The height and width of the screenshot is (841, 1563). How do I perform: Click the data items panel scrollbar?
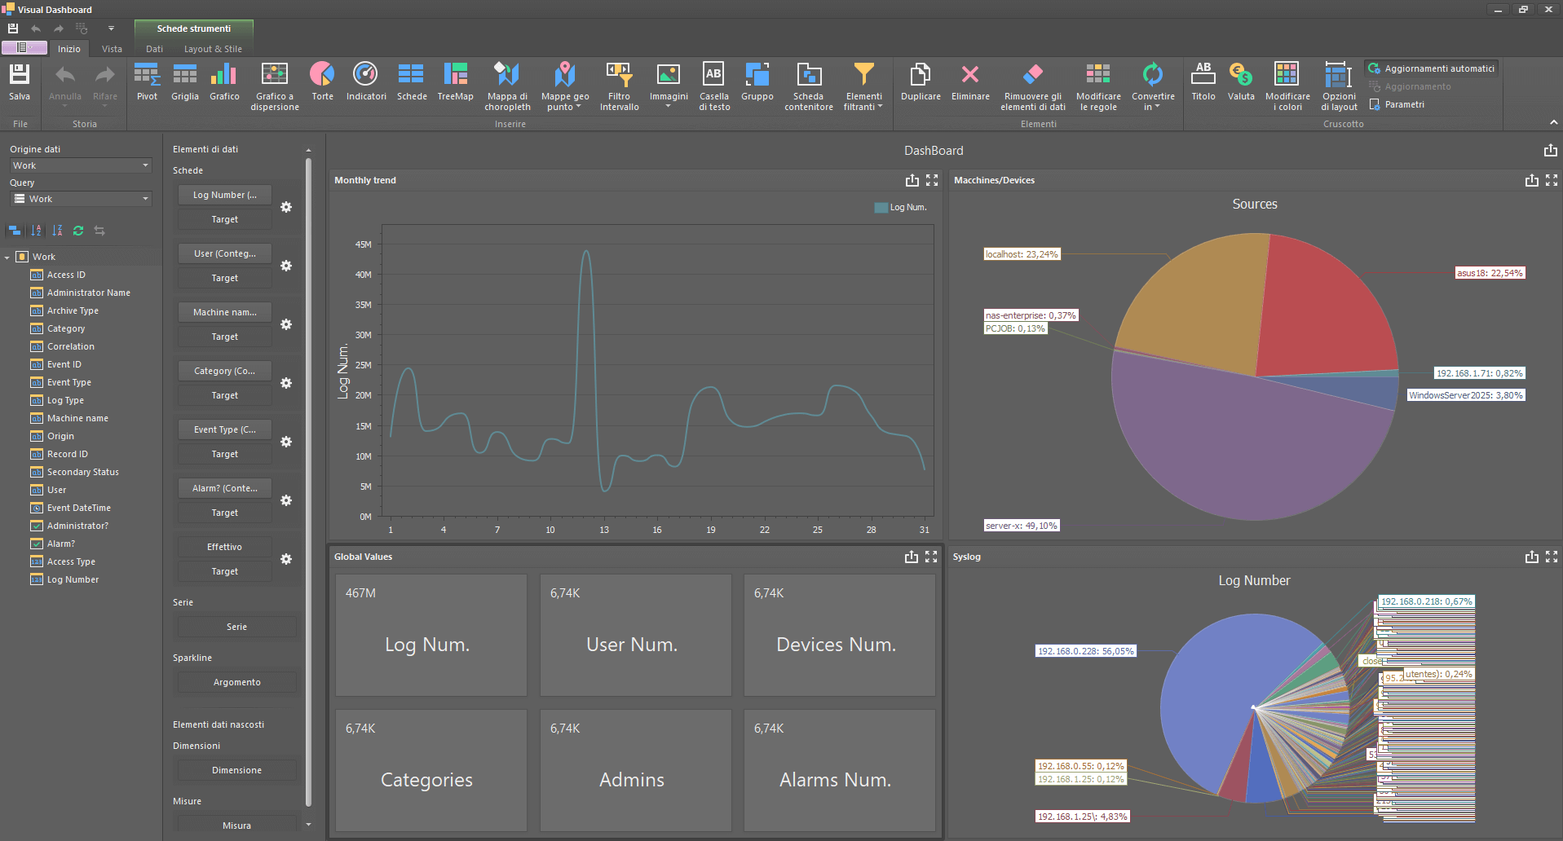coord(308,481)
